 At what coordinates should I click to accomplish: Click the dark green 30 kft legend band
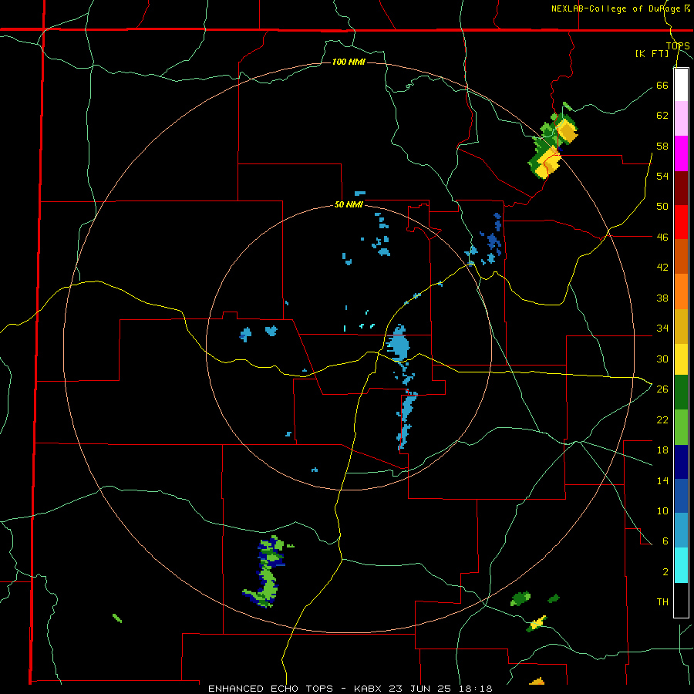click(681, 392)
